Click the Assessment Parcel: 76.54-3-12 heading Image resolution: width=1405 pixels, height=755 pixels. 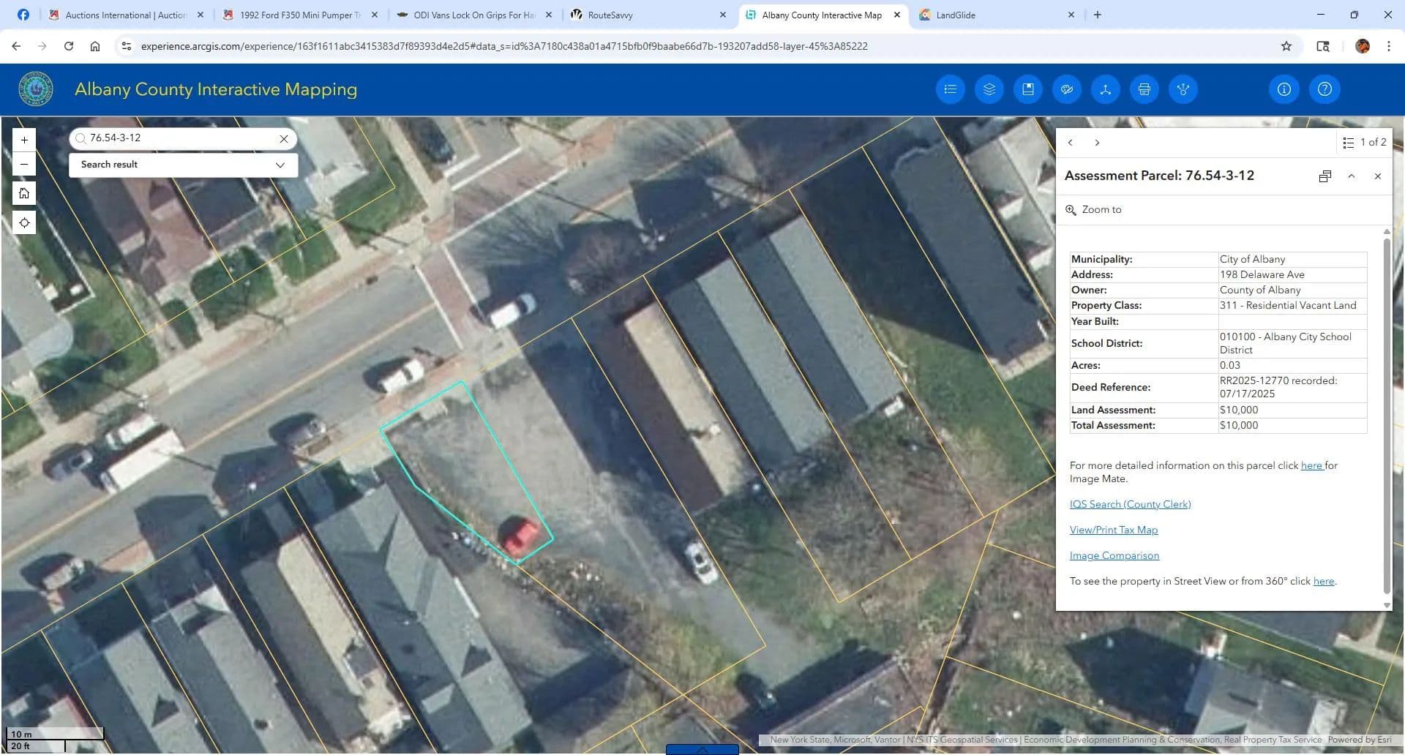(1159, 176)
